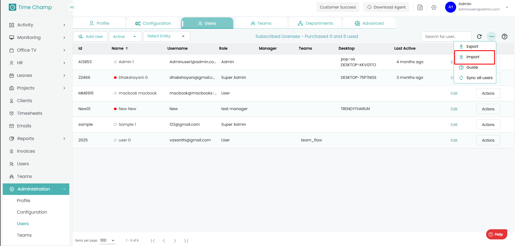This screenshot has width=515, height=246.
Task: Open Configuration under Administration submenu
Action: 32,212
